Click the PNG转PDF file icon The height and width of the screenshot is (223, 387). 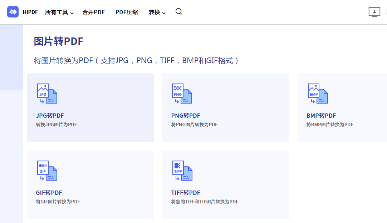pyautogui.click(x=182, y=93)
